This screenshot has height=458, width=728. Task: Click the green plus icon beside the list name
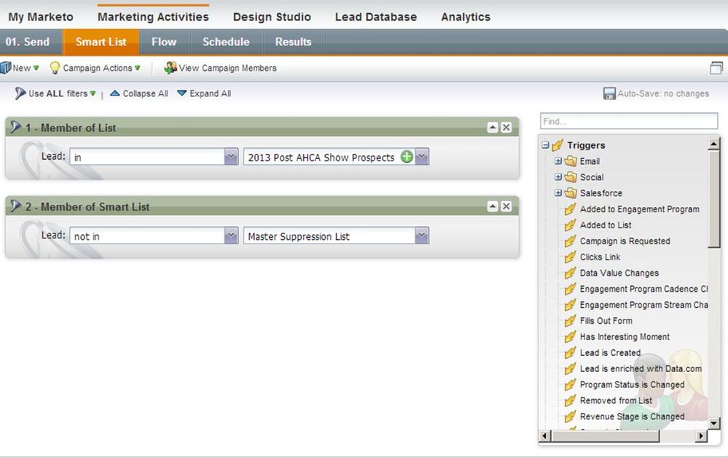pyautogui.click(x=407, y=157)
